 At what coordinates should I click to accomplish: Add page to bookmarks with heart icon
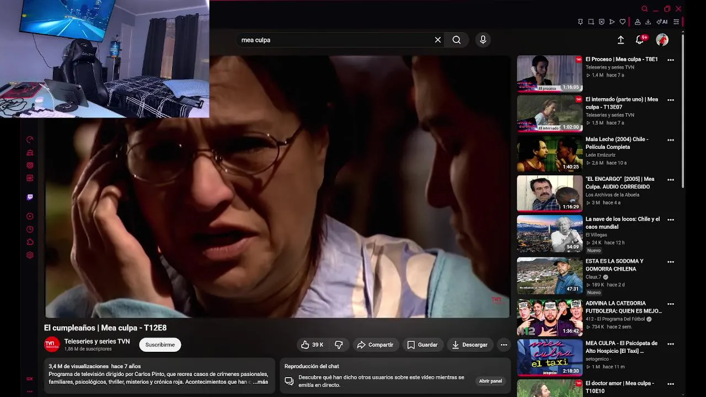(x=623, y=22)
